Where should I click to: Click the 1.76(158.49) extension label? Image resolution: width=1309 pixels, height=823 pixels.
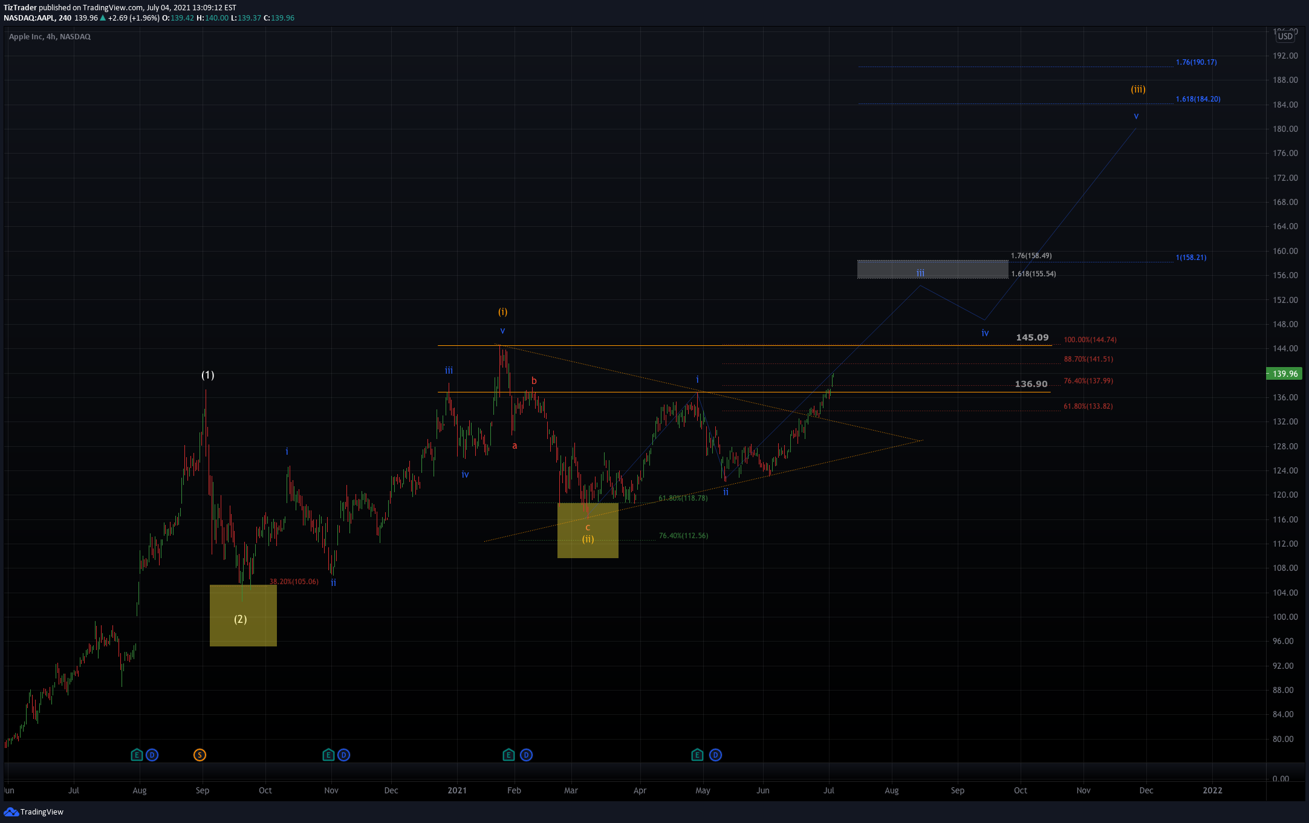pyautogui.click(x=1031, y=255)
